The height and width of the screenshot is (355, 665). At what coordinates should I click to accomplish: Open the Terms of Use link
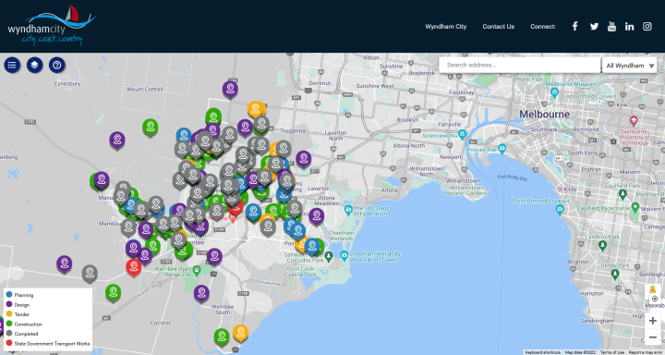tap(612, 352)
